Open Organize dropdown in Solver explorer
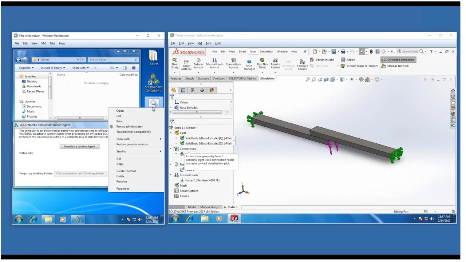This screenshot has width=466, height=262. (26, 68)
